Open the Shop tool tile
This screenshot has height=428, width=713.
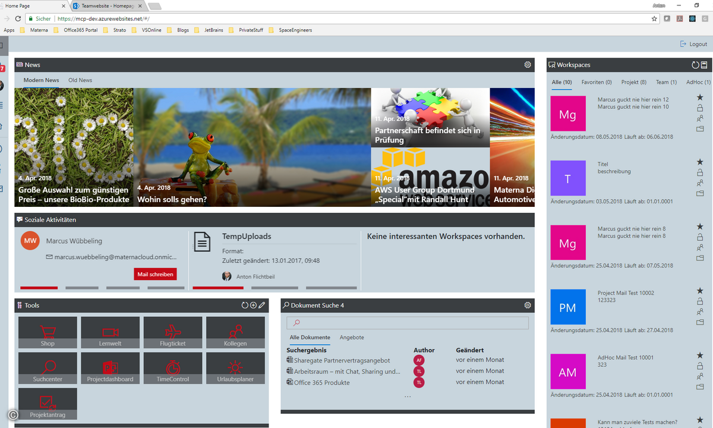[x=48, y=332]
